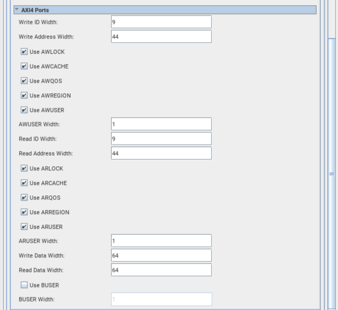The image size is (338, 310).
Task: Click the ARUSER Width input field
Action: point(161,241)
